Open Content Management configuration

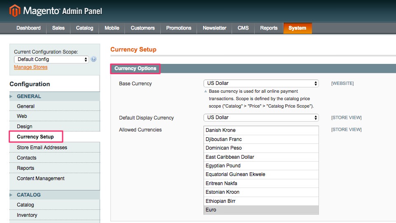click(x=54, y=178)
